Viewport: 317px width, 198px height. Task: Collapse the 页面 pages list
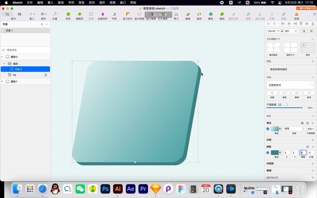coord(47,24)
